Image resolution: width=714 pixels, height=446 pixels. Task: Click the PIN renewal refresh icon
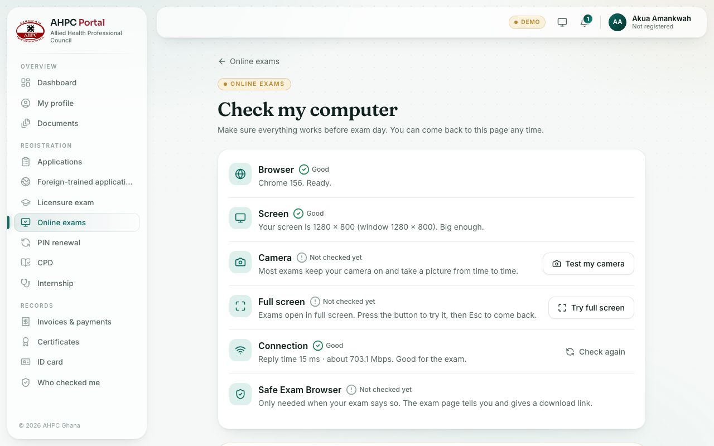(26, 243)
